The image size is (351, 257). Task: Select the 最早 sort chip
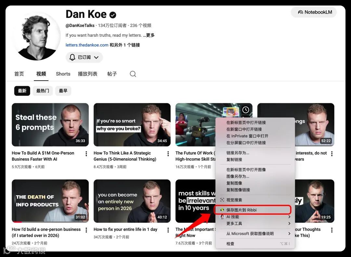pos(63,91)
